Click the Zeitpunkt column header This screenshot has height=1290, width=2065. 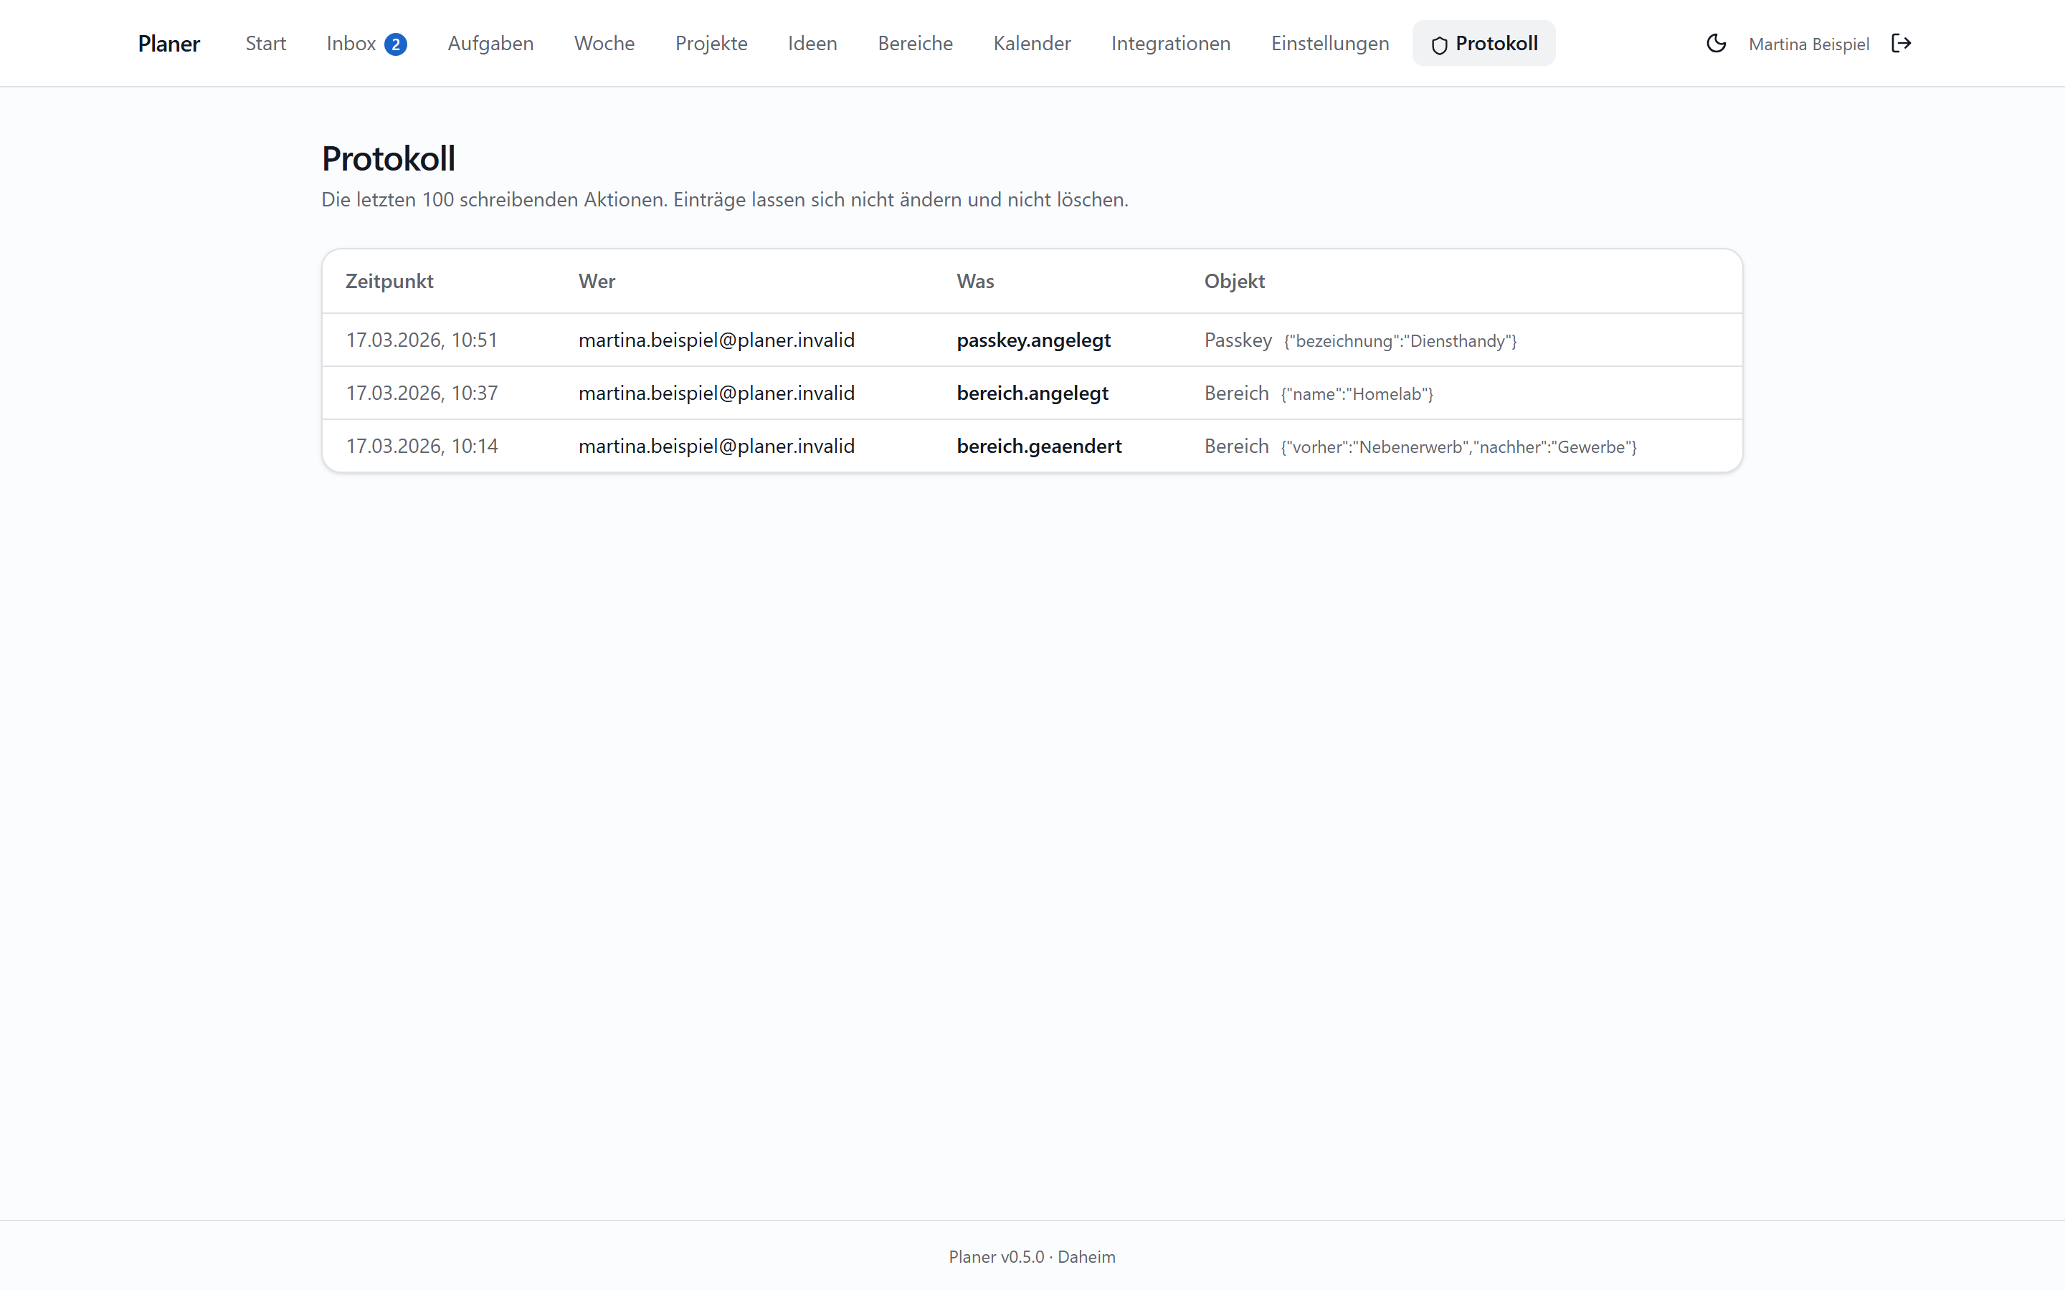click(389, 282)
